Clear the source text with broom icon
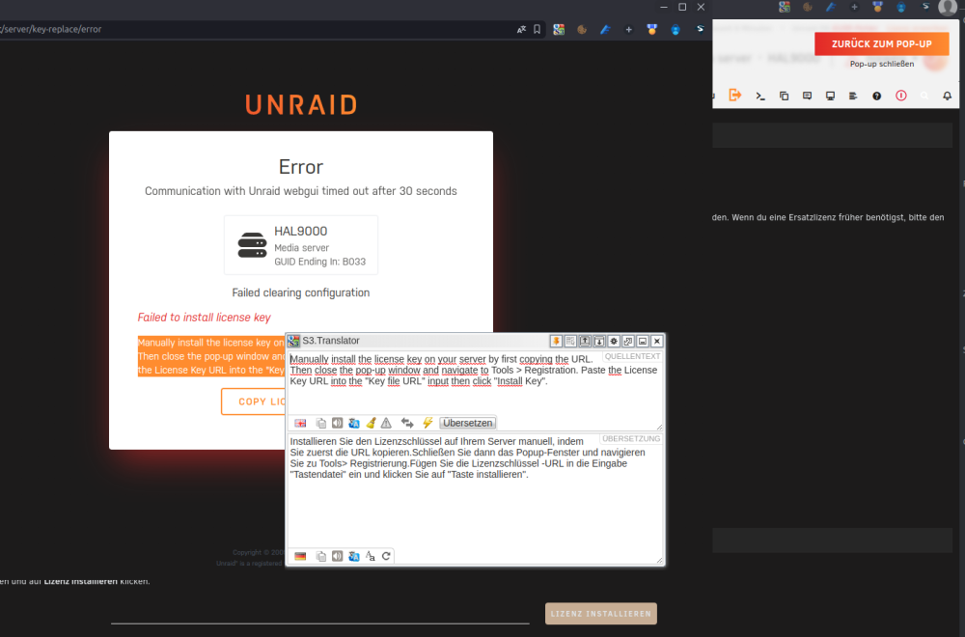965x637 pixels. point(371,423)
